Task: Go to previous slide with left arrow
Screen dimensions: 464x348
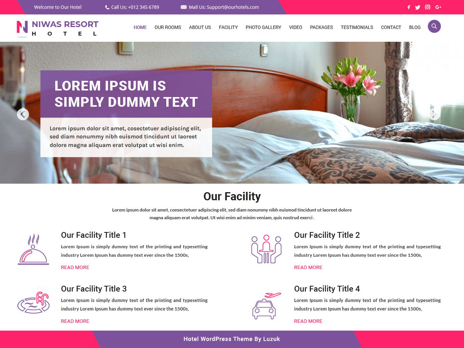Action: [23, 114]
